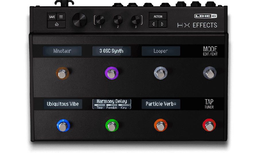Step on the MODE footswitch

[210, 73]
